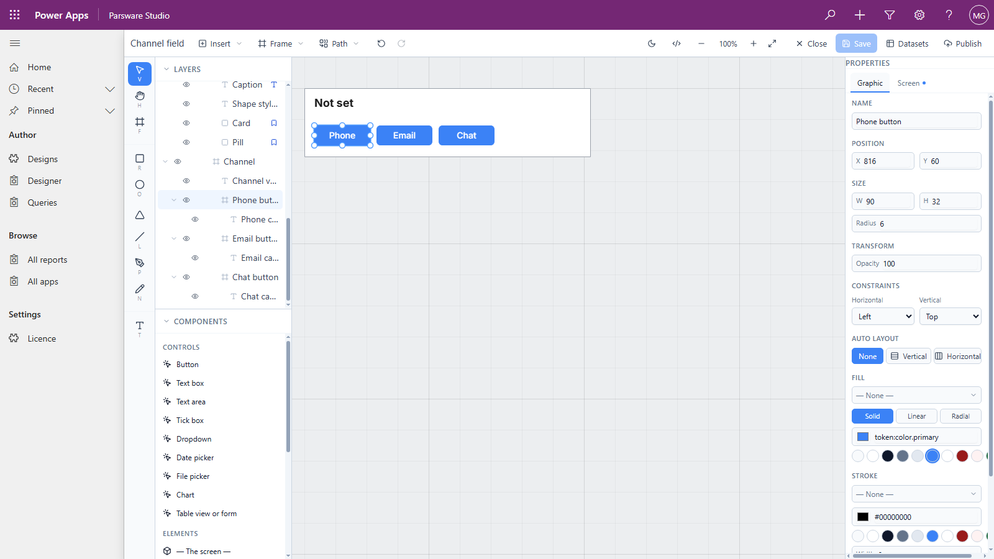Open the Path dropdown menu
Screen dimensions: 994x559
coord(339,43)
